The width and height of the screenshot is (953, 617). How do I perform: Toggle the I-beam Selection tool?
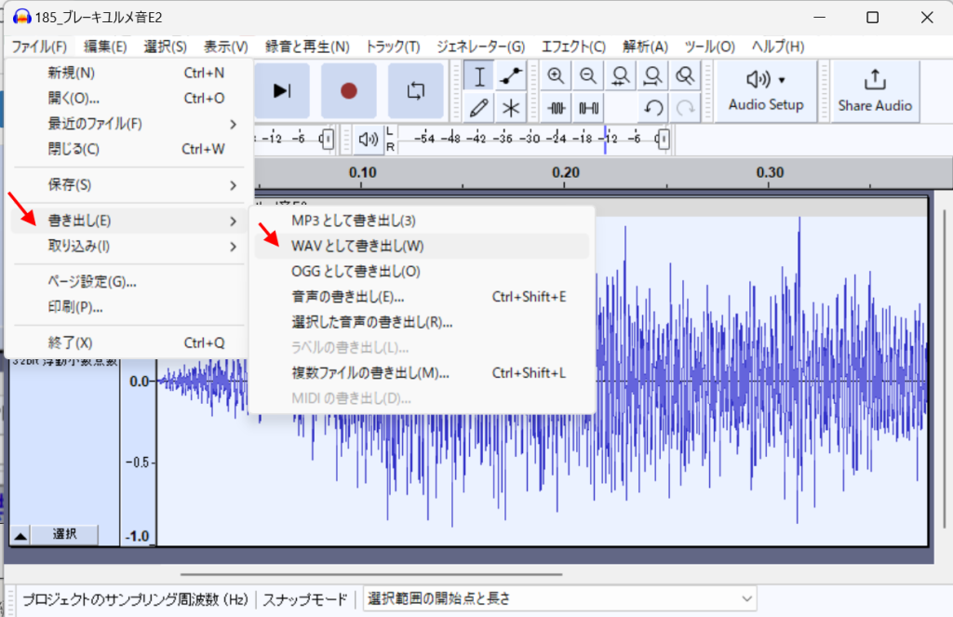click(x=479, y=76)
